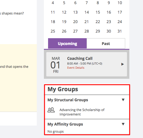143x138 pixels.
Task: Select day 26 in calendar
Action: pos(64,31)
